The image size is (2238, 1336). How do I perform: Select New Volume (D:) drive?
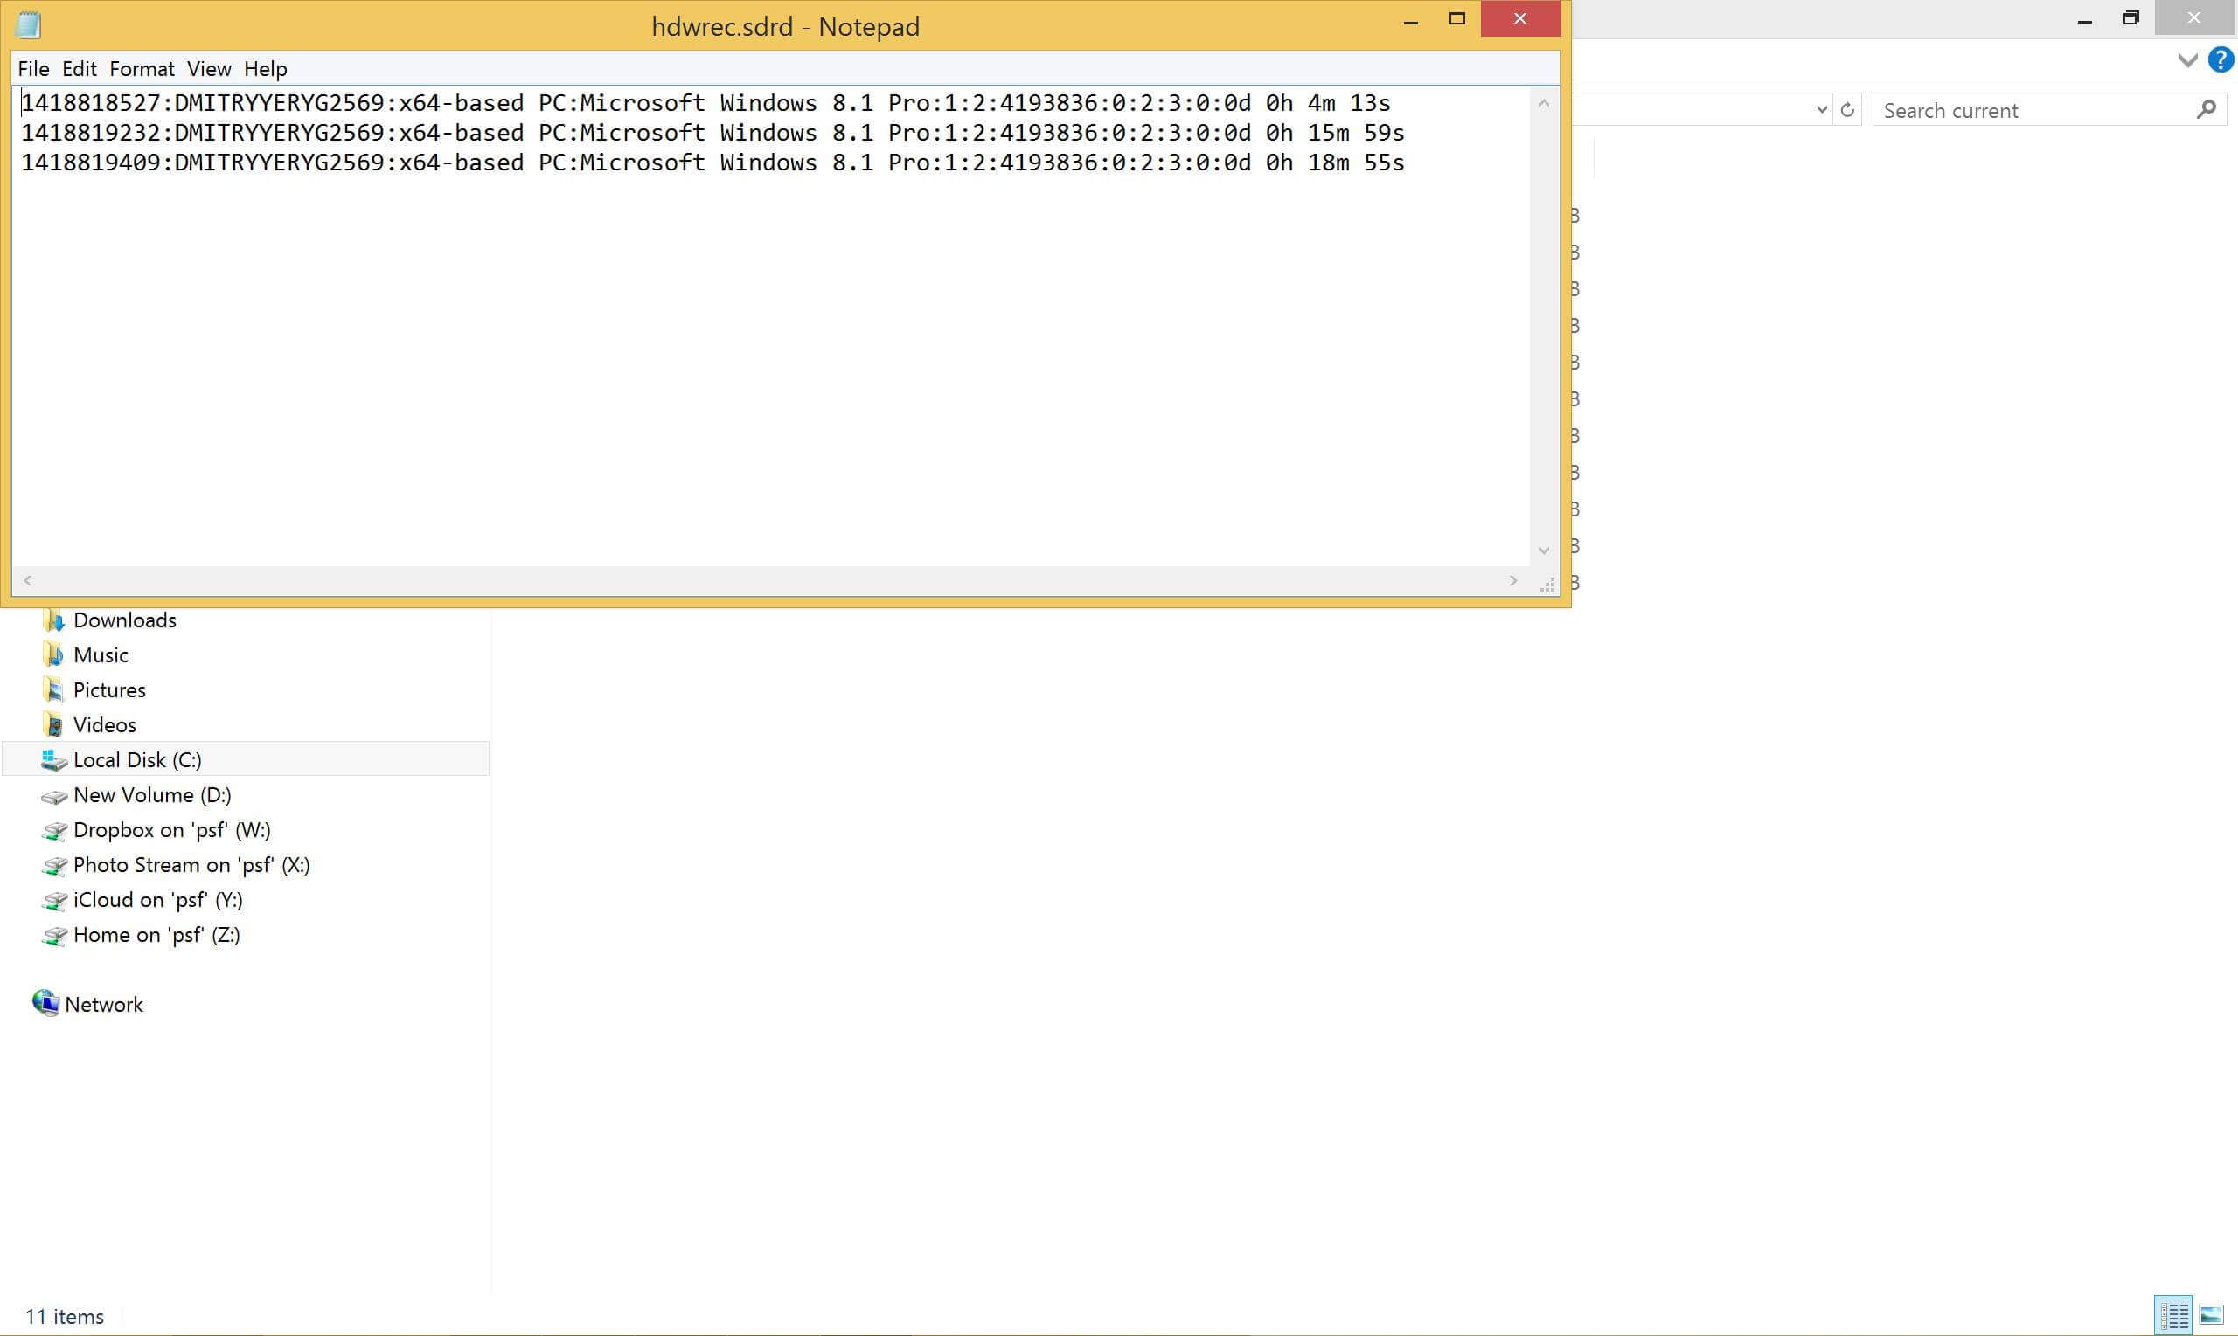[152, 795]
